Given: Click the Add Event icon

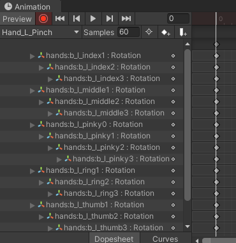Looking at the screenshot, I should pyautogui.click(x=182, y=33).
